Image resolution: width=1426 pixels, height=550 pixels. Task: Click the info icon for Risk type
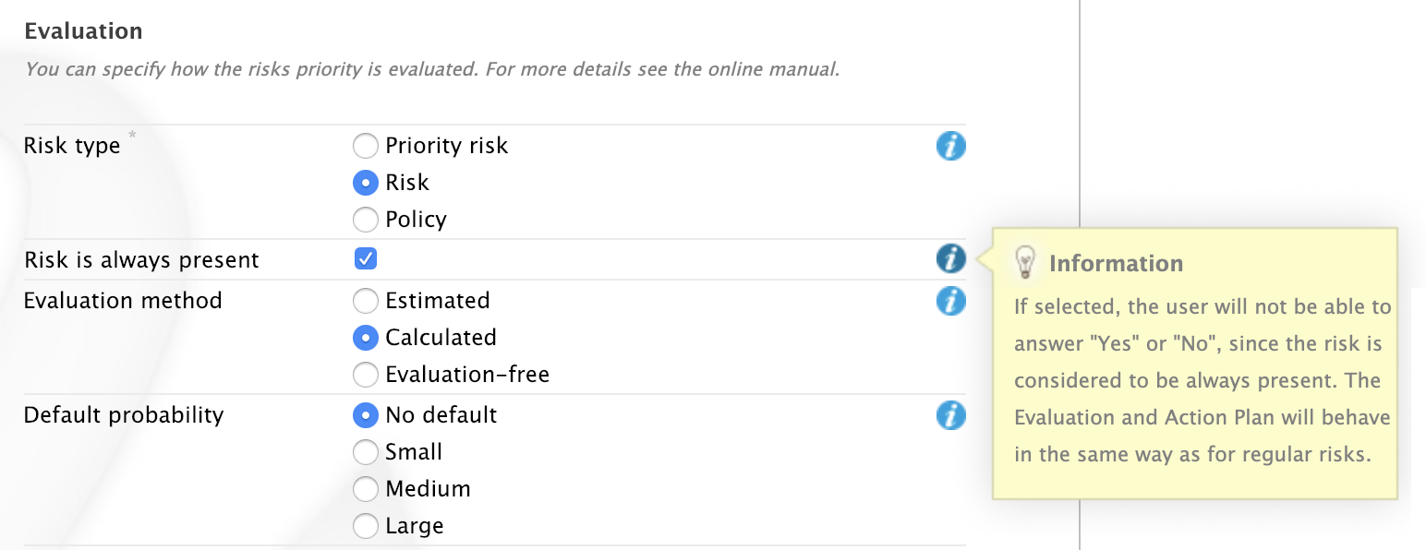click(950, 146)
